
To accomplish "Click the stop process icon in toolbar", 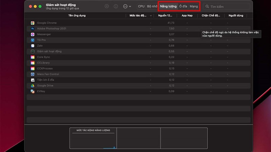I will 107,6.
